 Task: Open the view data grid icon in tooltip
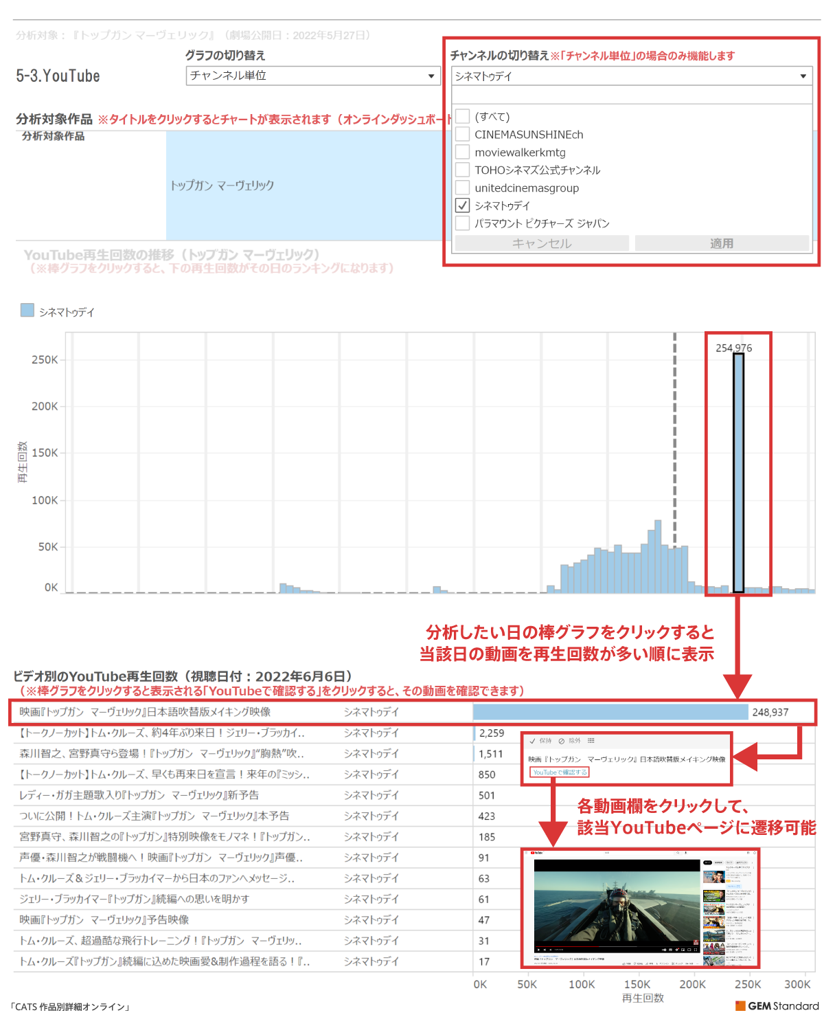point(591,741)
